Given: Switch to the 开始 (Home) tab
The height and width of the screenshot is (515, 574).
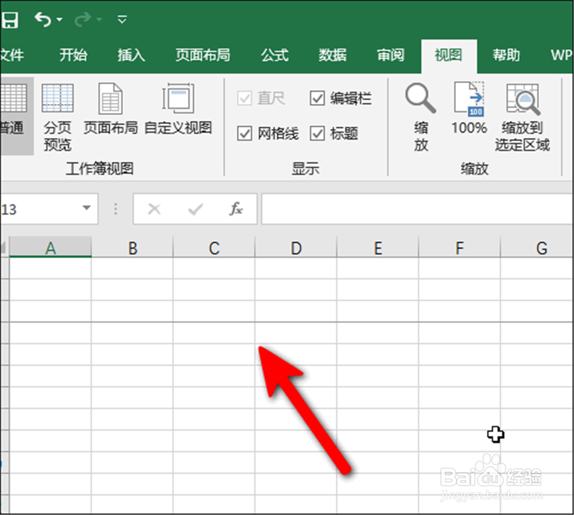Looking at the screenshot, I should 73,55.
